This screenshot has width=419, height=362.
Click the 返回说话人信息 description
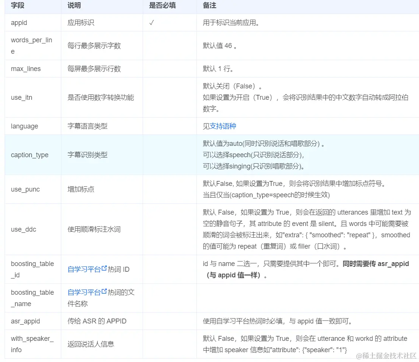91,344
